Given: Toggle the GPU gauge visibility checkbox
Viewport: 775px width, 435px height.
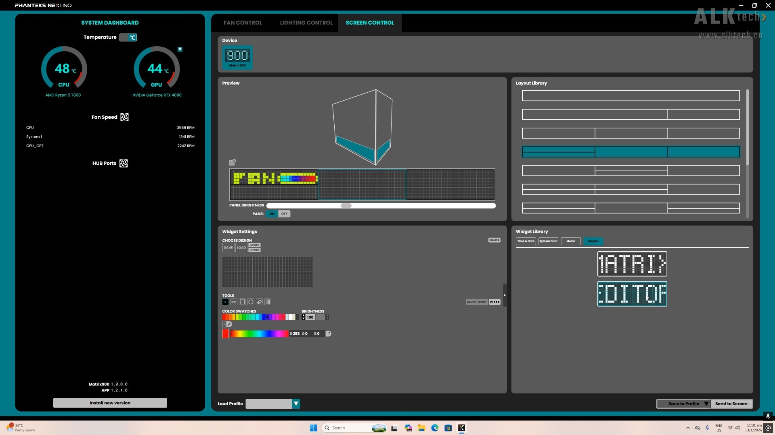Looking at the screenshot, I should click(180, 49).
